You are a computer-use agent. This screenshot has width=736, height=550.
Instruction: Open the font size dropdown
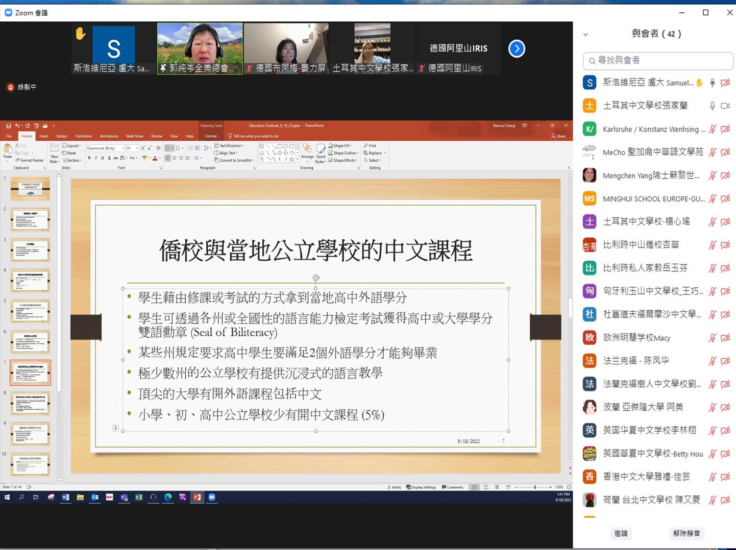point(137,148)
